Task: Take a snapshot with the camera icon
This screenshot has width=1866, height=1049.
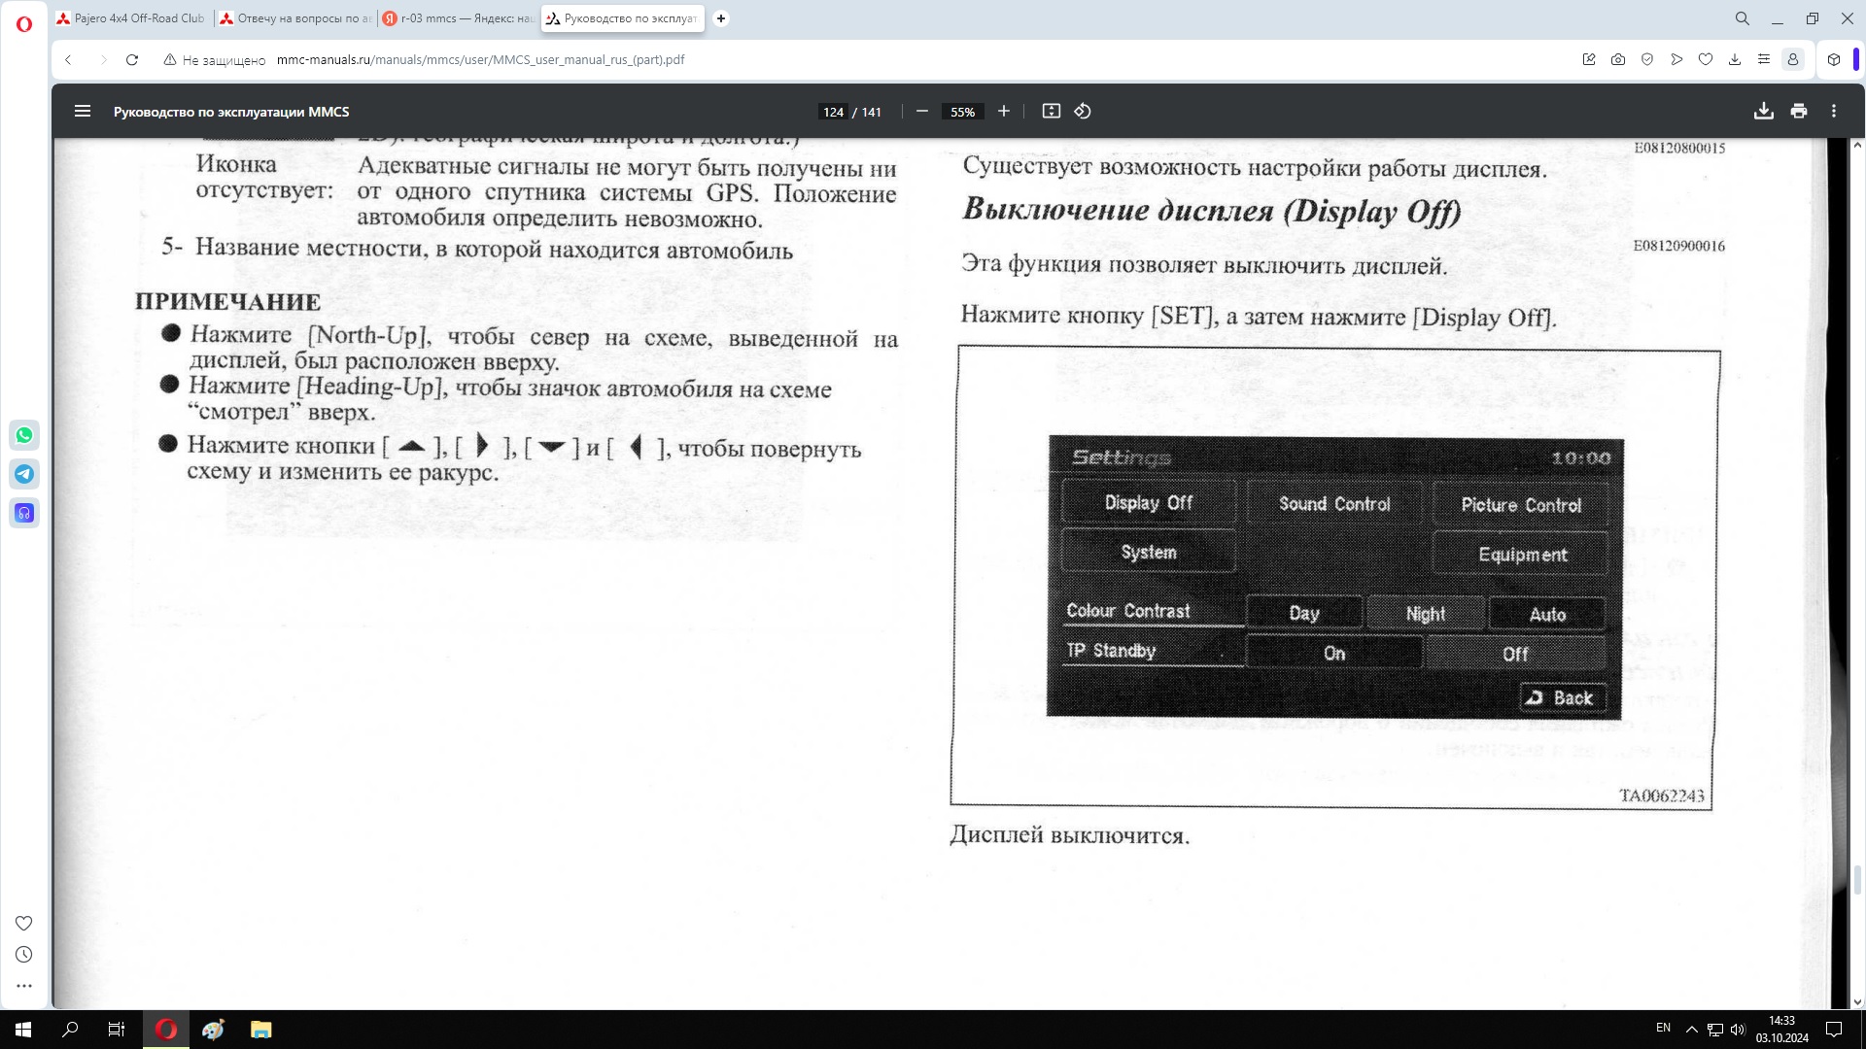Action: (x=1618, y=59)
